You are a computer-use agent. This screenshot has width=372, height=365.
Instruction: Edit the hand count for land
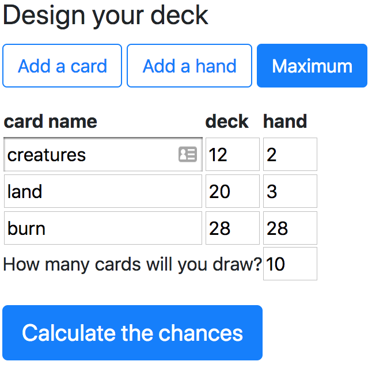coord(290,191)
